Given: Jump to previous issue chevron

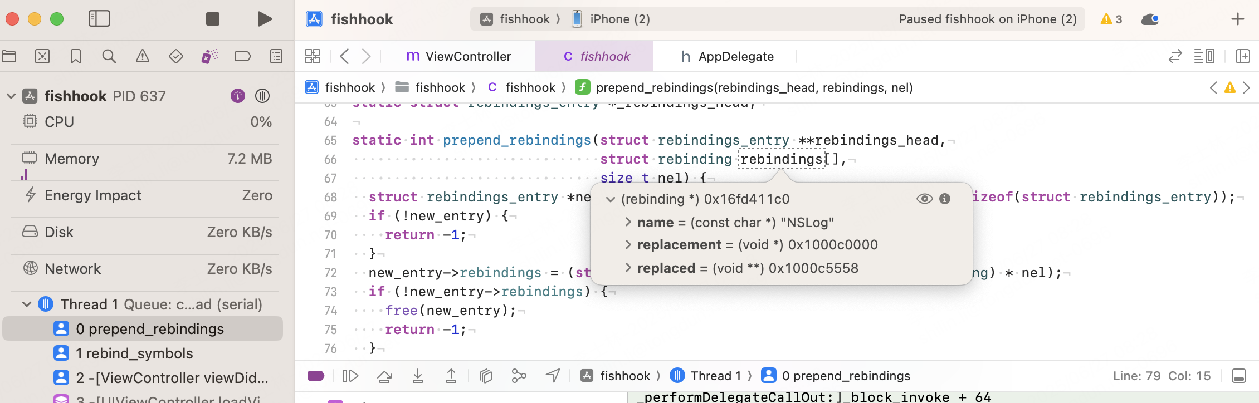Looking at the screenshot, I should [1213, 87].
